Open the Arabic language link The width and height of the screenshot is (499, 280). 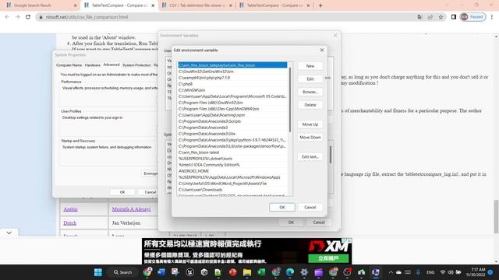[x=70, y=209]
